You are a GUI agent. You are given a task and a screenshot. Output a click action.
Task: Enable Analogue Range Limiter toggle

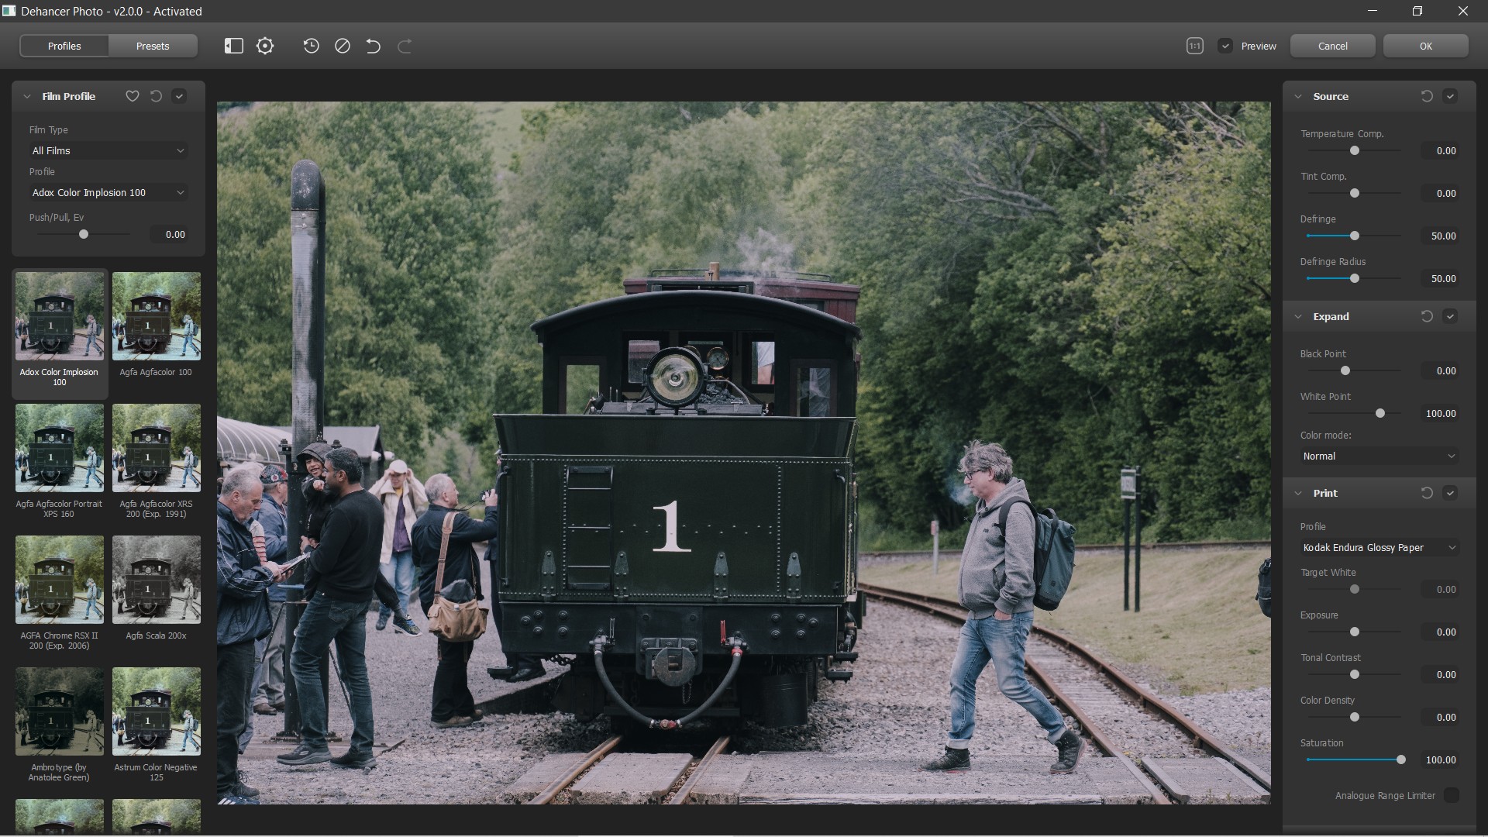(x=1451, y=795)
